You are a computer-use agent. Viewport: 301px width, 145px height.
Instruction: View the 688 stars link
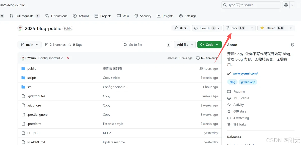click(237, 111)
